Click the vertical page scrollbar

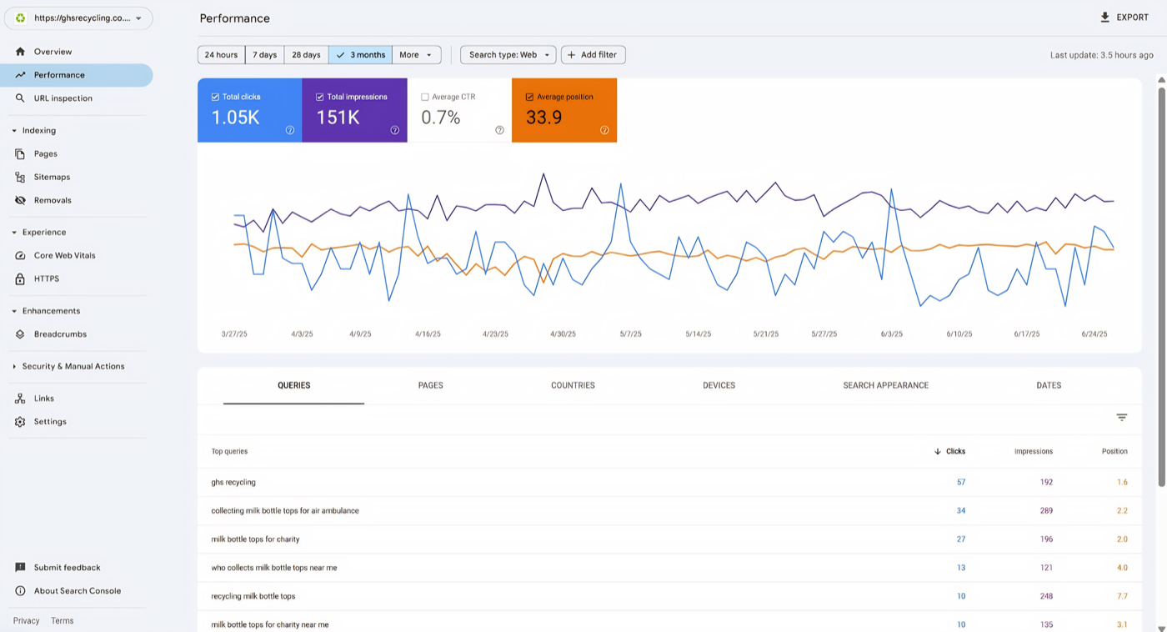click(1161, 283)
